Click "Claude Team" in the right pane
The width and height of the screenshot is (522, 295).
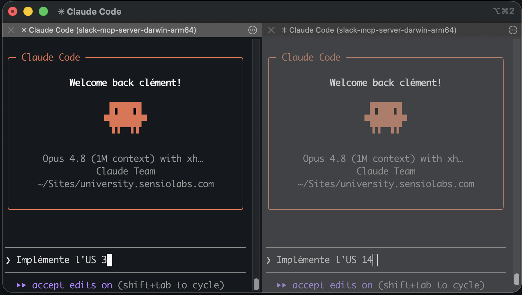(386, 171)
